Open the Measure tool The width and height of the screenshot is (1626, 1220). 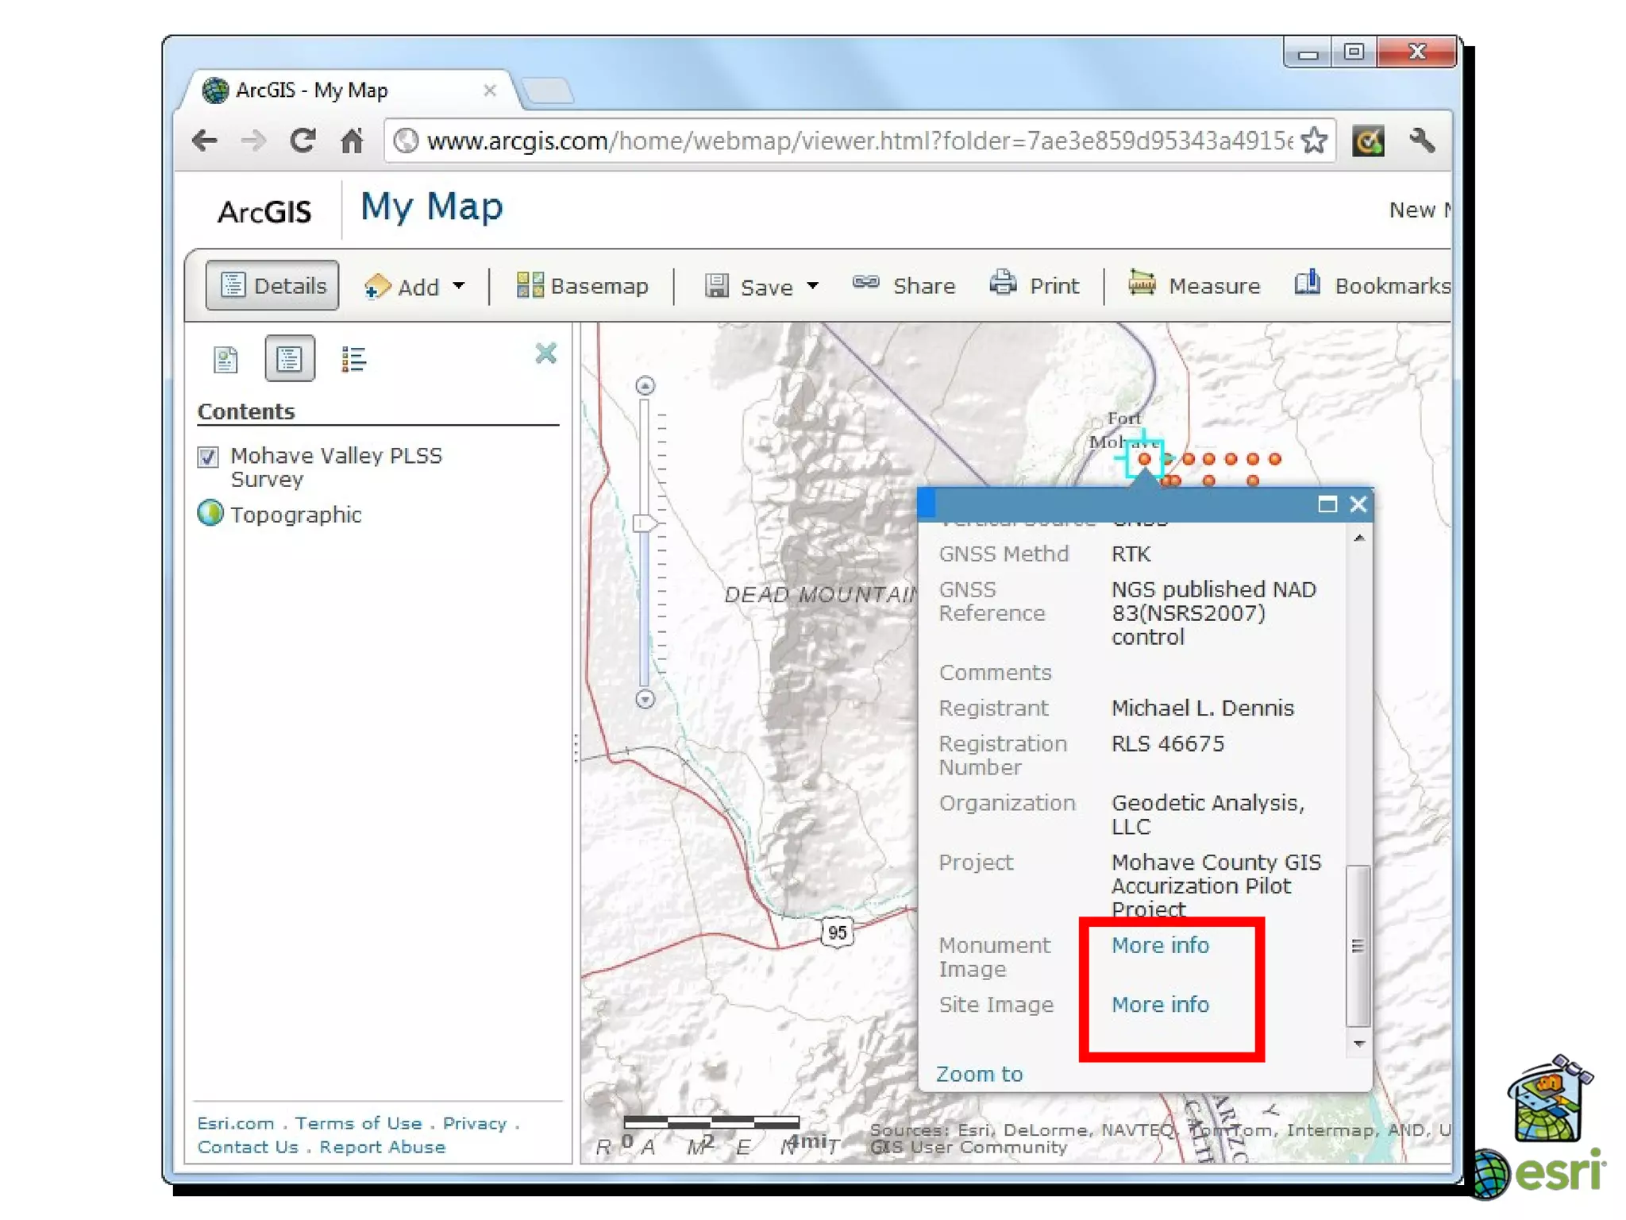coord(1194,286)
